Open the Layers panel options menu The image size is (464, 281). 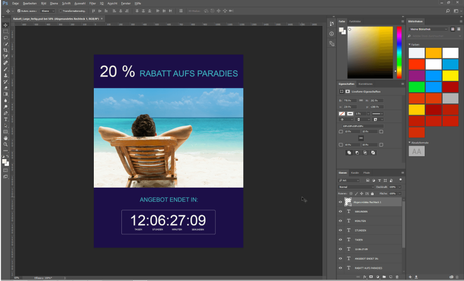[402, 173]
